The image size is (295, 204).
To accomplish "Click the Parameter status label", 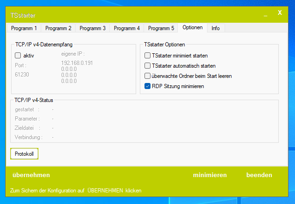I will 27,119.
